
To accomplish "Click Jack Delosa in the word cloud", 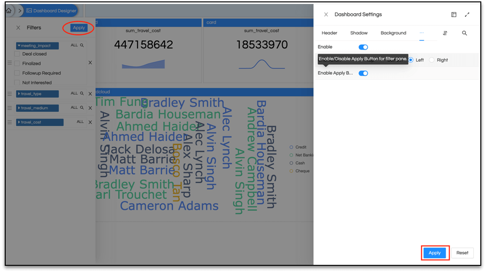I will click(x=141, y=149).
